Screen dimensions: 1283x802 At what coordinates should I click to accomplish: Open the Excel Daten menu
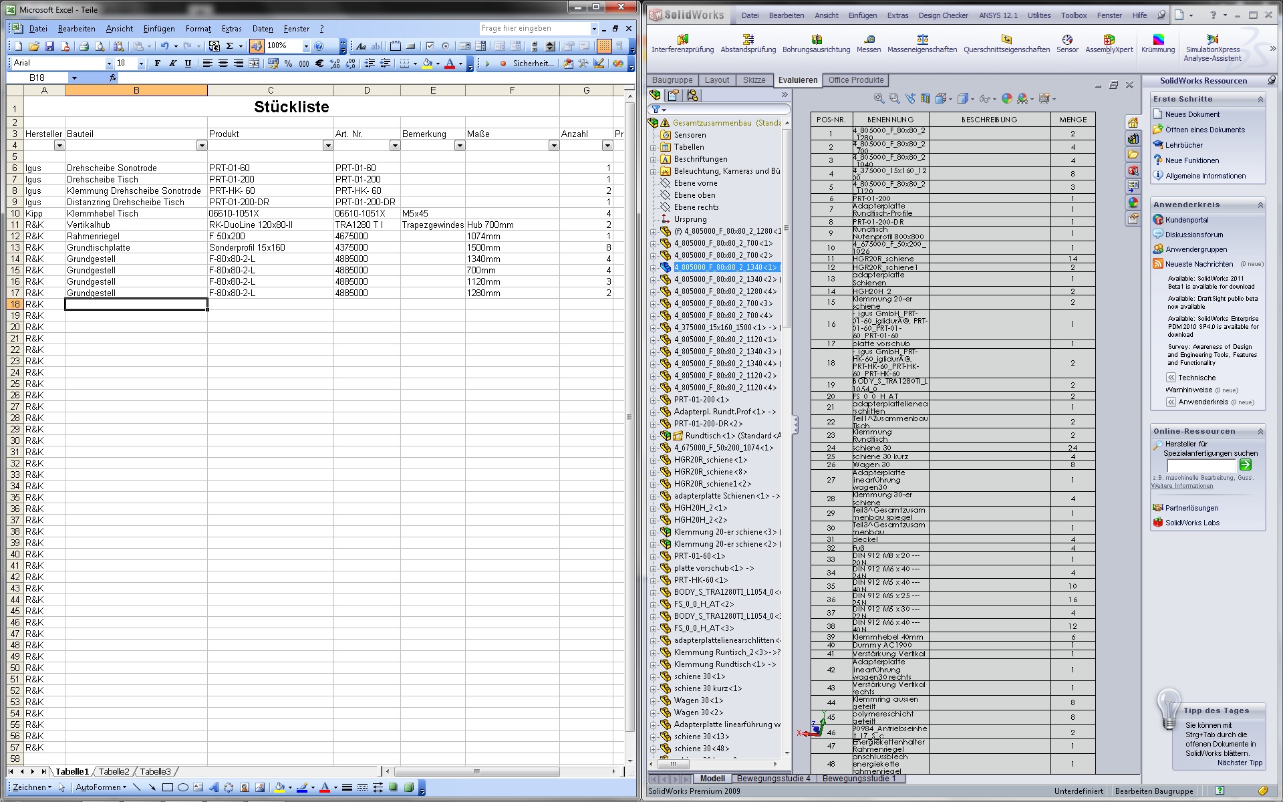pyautogui.click(x=263, y=29)
